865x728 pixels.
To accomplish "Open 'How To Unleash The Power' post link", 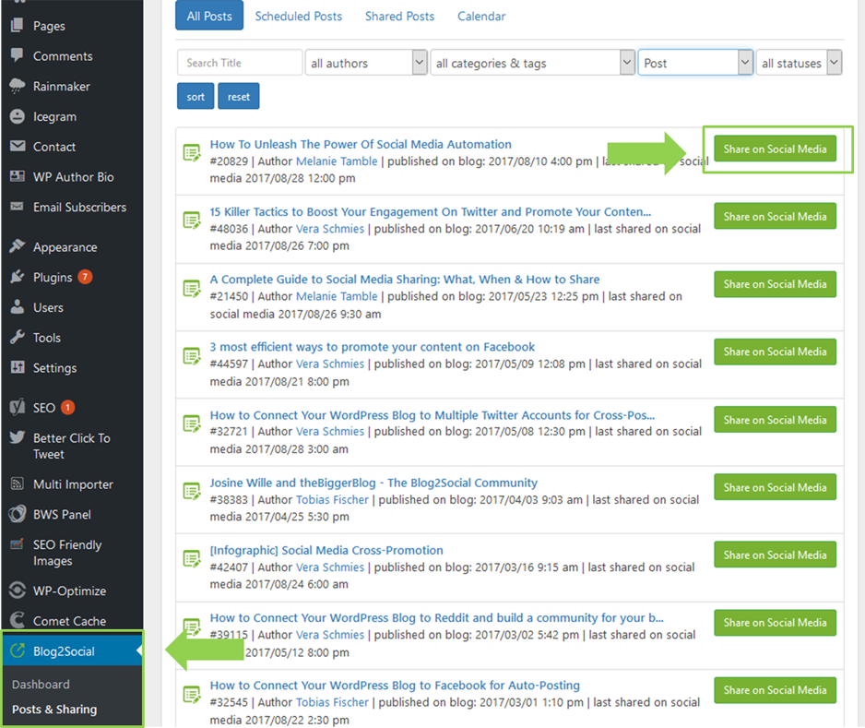I will click(x=361, y=144).
